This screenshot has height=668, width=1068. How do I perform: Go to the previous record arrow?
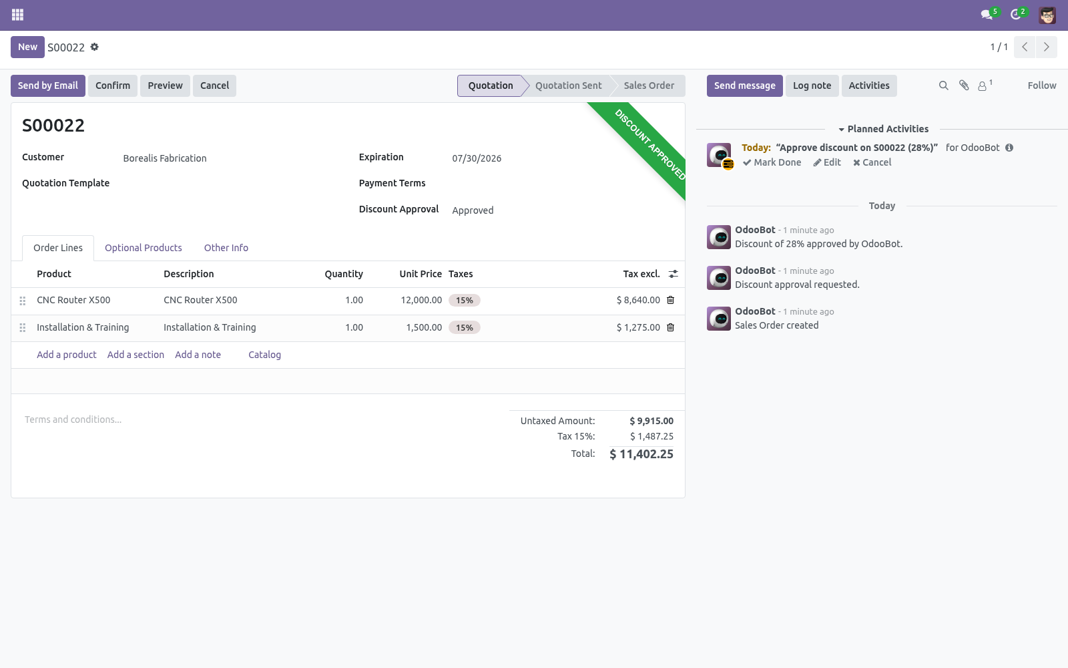coord(1025,47)
